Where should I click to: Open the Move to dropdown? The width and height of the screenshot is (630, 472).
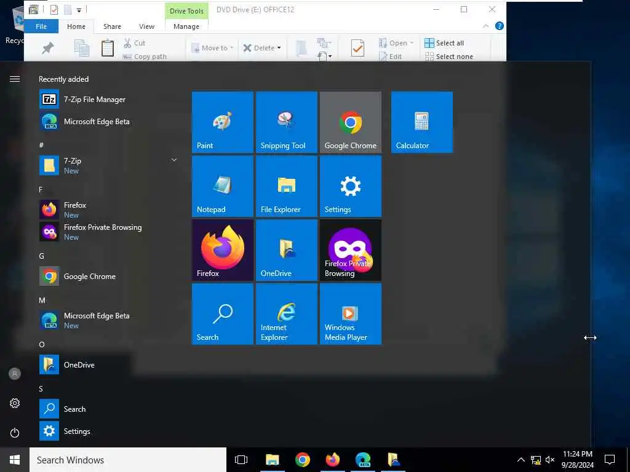tap(212, 48)
